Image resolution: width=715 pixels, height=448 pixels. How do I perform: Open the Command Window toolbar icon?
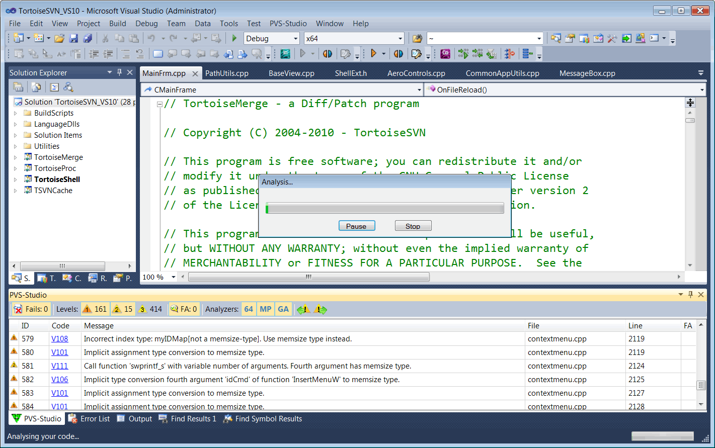click(x=654, y=38)
